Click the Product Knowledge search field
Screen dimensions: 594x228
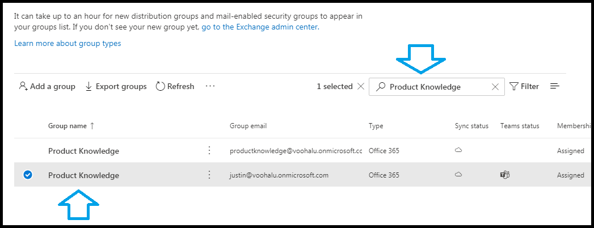(x=436, y=87)
